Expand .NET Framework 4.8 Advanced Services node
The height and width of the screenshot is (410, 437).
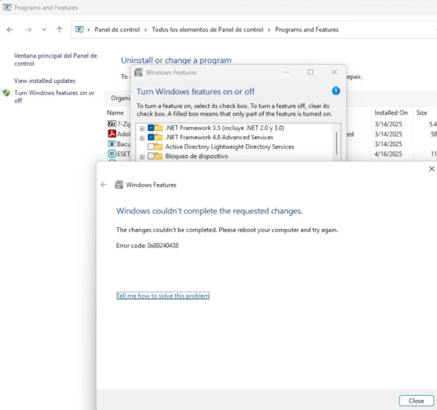point(142,138)
